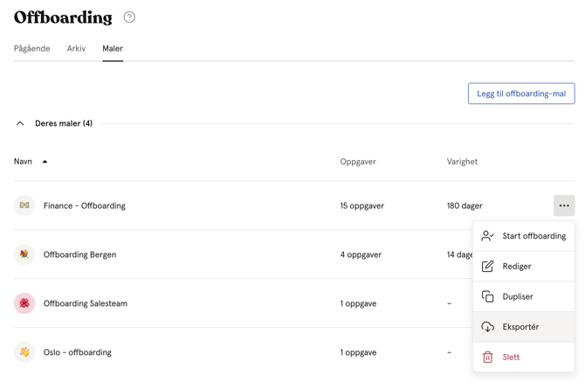Choose Slett from the context menu
The width and height of the screenshot is (585, 382).
(x=523, y=357)
